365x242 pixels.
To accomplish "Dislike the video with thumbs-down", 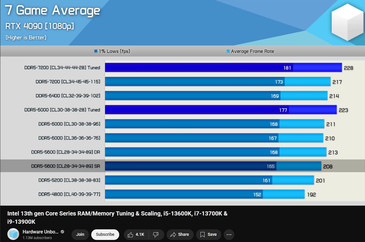I will pos(156,235).
